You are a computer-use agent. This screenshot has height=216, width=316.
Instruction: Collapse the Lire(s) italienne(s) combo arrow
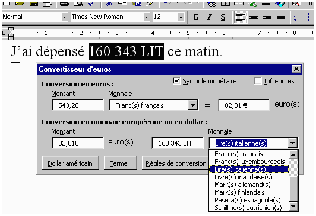[293, 143]
